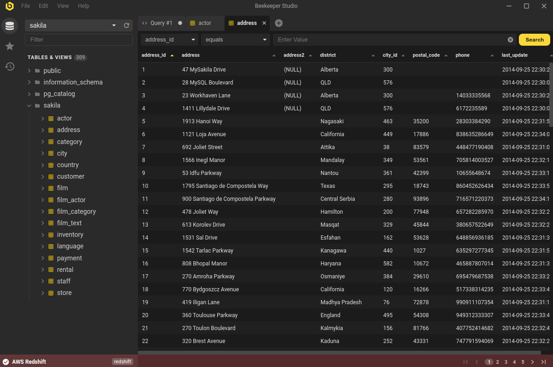Sort by postal_code column using its arrow

(x=446, y=55)
